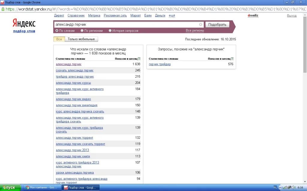Open 'Баян' in the top menu
This screenshot has width=307, height=191.
(x=148, y=16)
